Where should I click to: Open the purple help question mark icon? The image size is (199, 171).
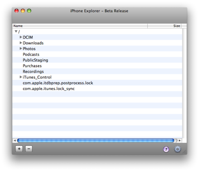166,149
